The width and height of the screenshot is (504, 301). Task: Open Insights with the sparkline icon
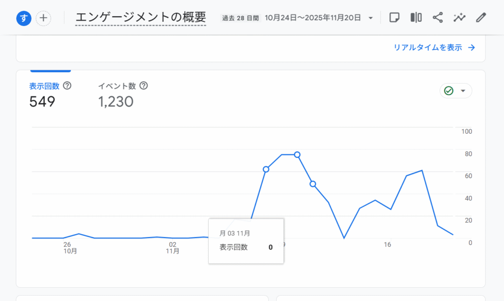click(x=459, y=18)
